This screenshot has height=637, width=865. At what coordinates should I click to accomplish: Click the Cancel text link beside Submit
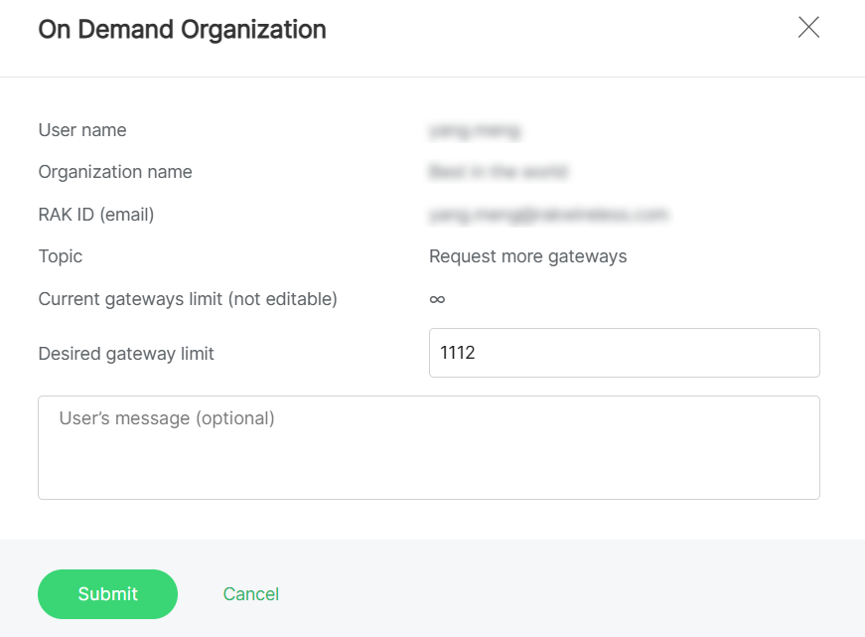(250, 593)
